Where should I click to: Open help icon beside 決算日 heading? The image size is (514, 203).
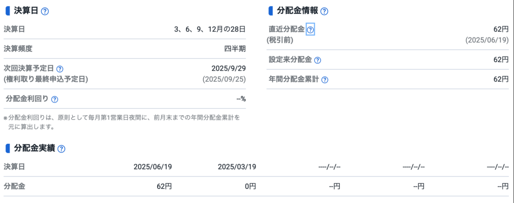(x=45, y=12)
